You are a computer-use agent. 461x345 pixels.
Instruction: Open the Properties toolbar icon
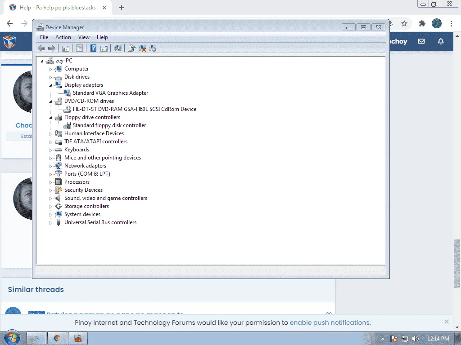(x=79, y=49)
